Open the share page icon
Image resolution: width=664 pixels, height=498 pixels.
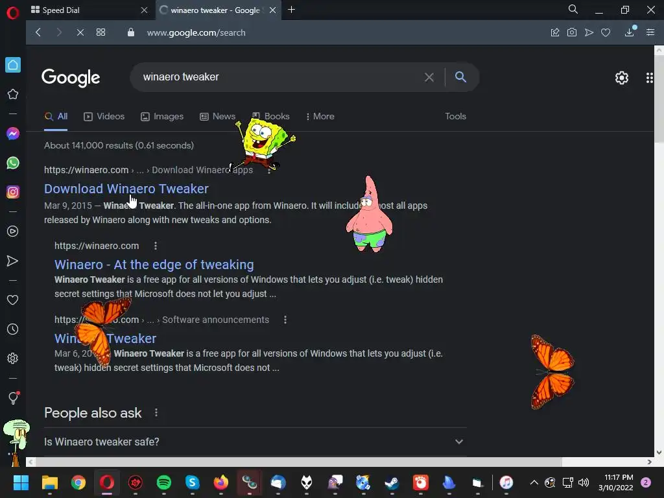point(555,32)
